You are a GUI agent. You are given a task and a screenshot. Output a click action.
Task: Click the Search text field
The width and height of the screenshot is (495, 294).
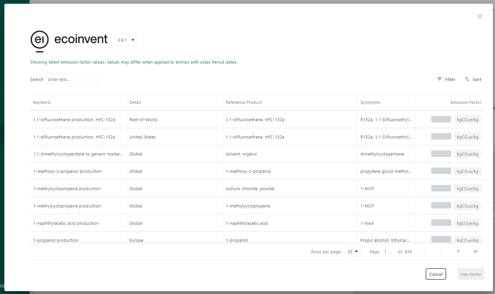73,79
